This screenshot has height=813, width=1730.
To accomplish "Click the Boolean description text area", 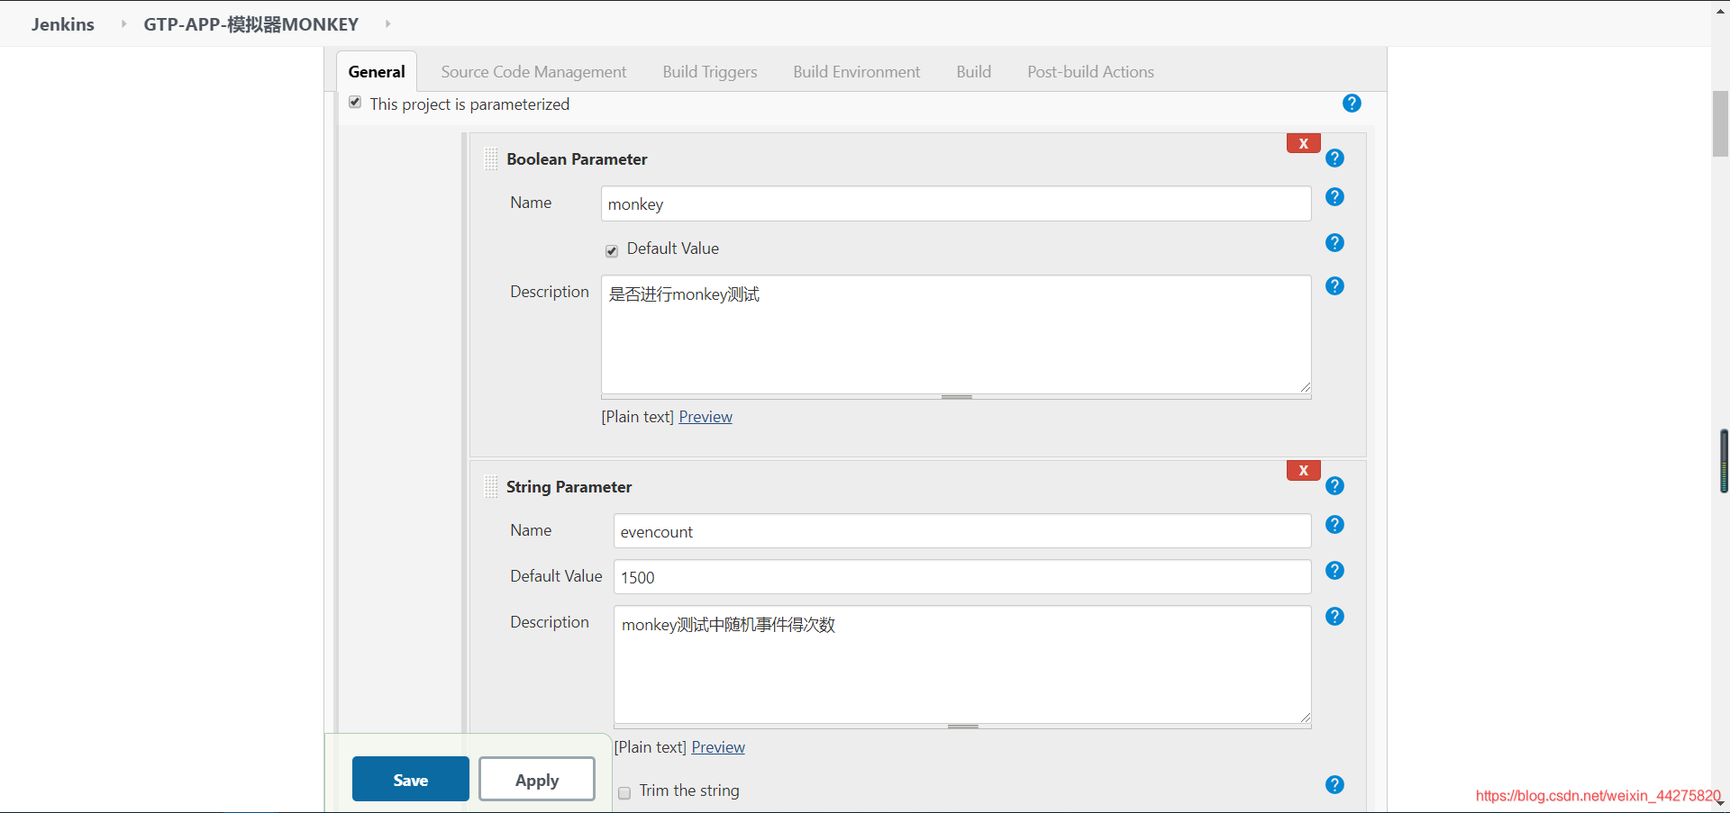I will click(956, 334).
